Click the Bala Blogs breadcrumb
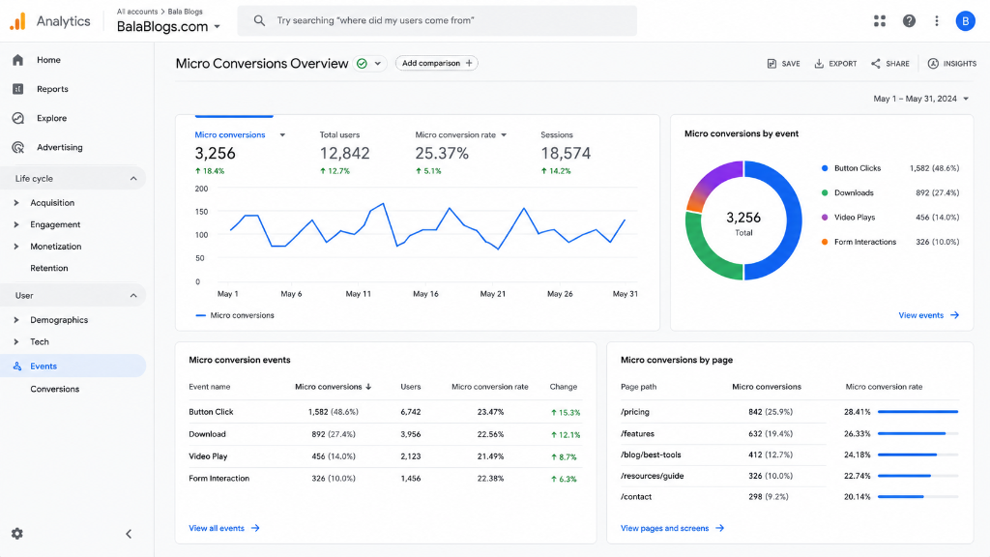Viewport: 990px width, 557px height. pos(185,12)
